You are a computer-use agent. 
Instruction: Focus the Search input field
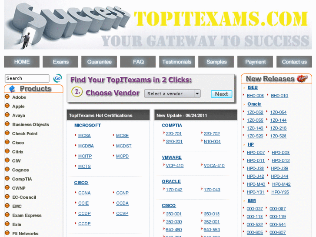[x=27, y=78]
